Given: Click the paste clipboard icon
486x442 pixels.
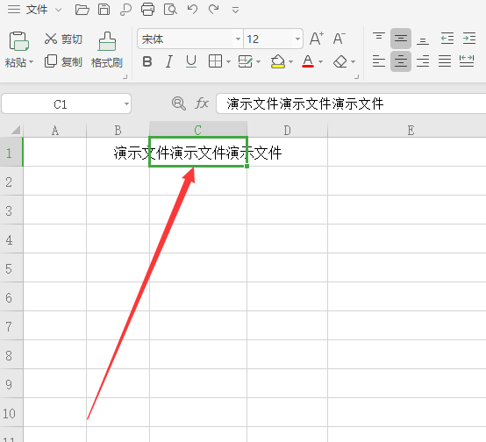Looking at the screenshot, I should coord(19,41).
